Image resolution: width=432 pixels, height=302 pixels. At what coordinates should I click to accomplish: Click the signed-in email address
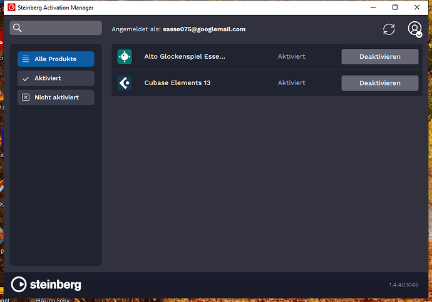(x=204, y=29)
